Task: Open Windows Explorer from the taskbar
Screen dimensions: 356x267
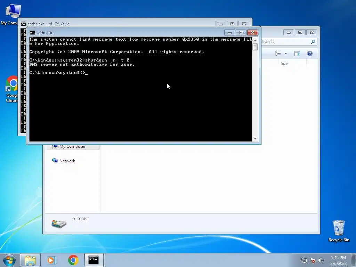Action: (x=30, y=260)
